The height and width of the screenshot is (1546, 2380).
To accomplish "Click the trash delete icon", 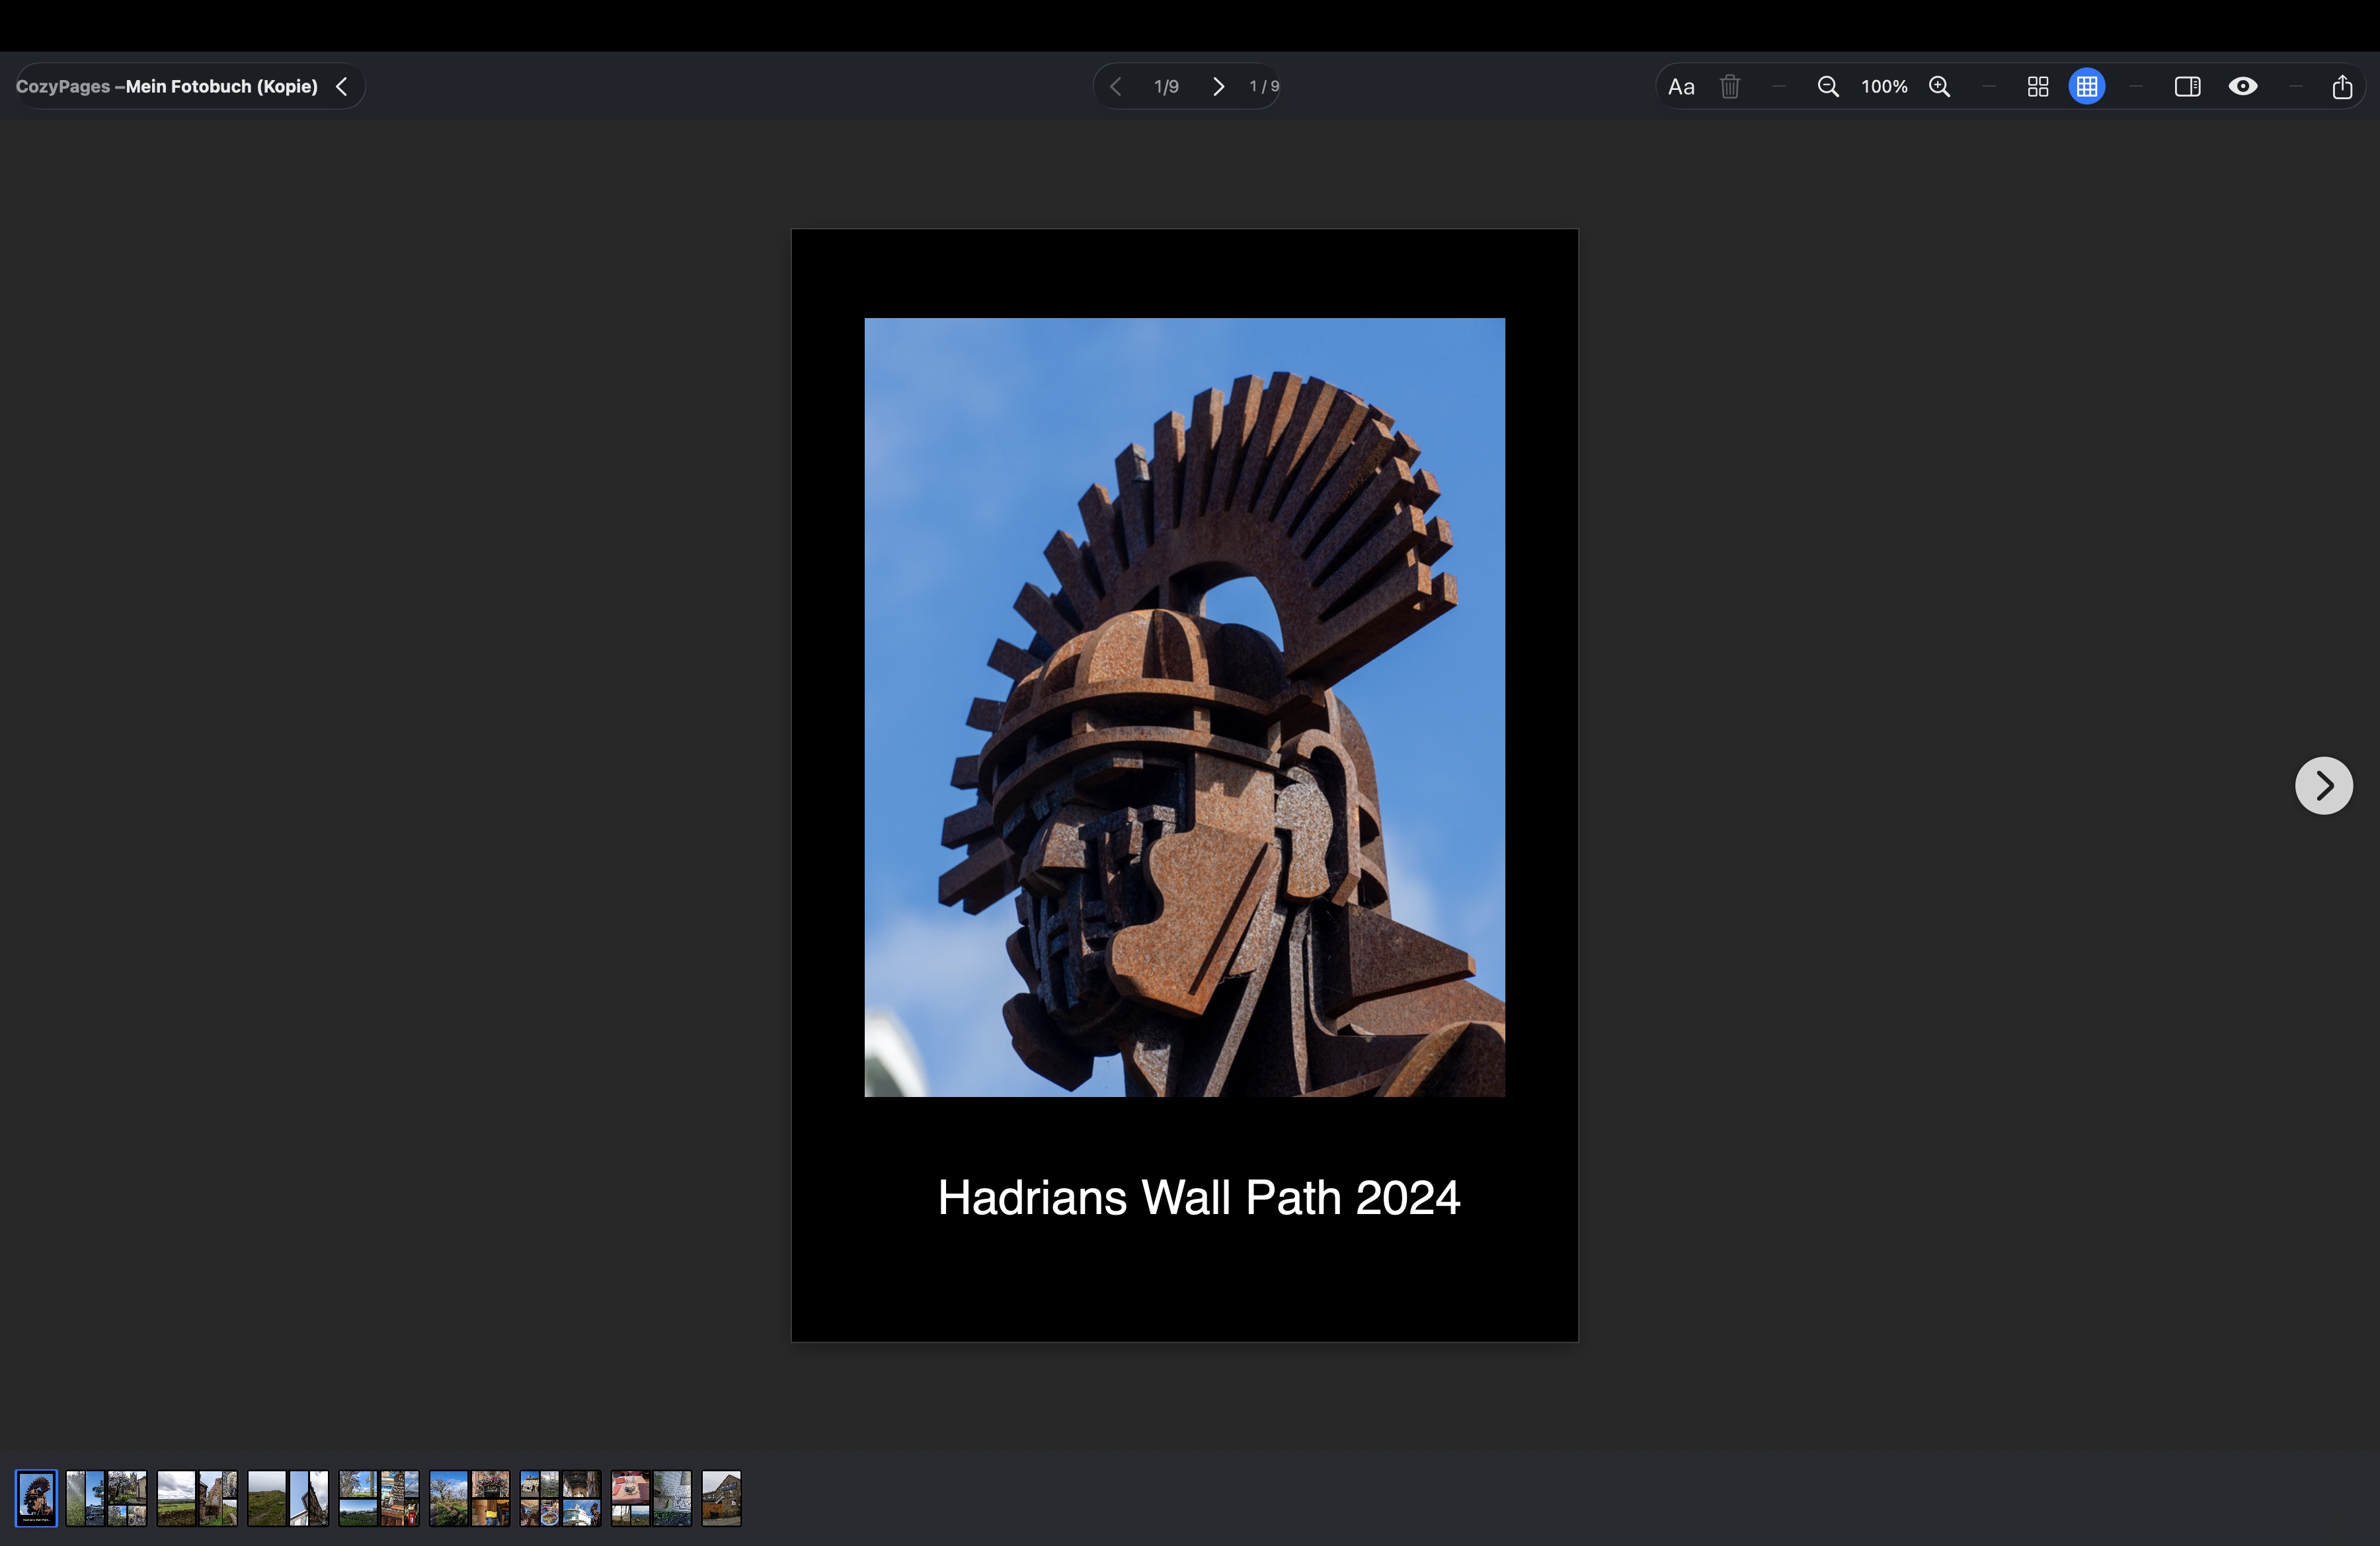I will [1730, 87].
